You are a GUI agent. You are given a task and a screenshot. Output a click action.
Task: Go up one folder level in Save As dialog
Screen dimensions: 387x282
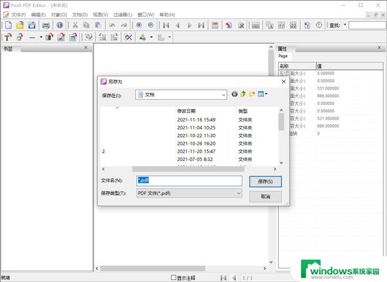tap(243, 94)
